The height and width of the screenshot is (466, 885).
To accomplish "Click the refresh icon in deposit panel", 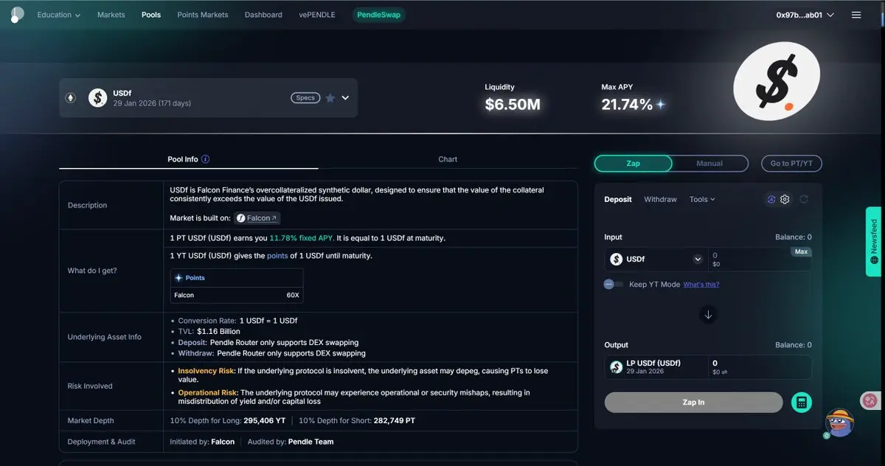I will tap(804, 199).
